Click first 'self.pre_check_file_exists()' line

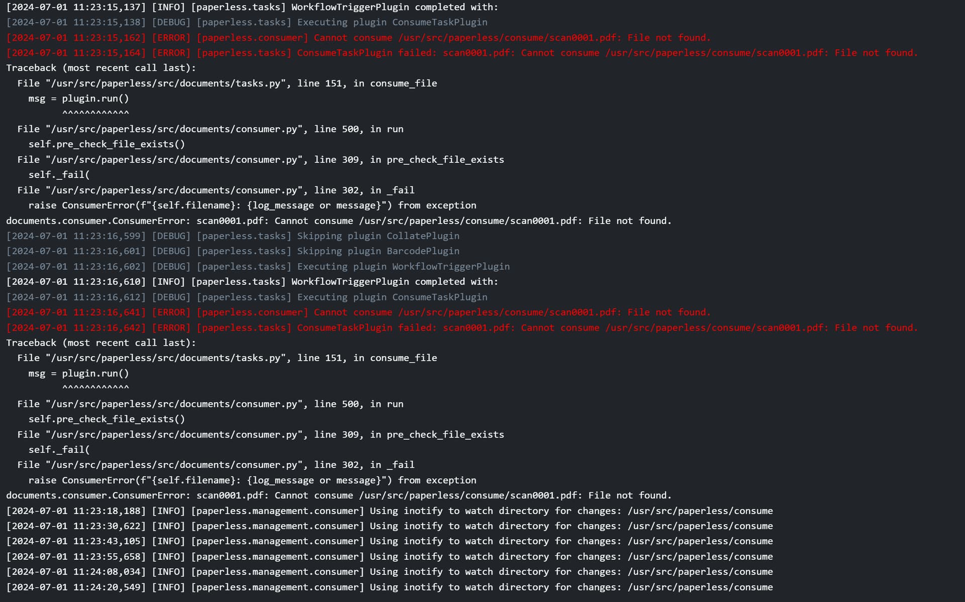(107, 144)
